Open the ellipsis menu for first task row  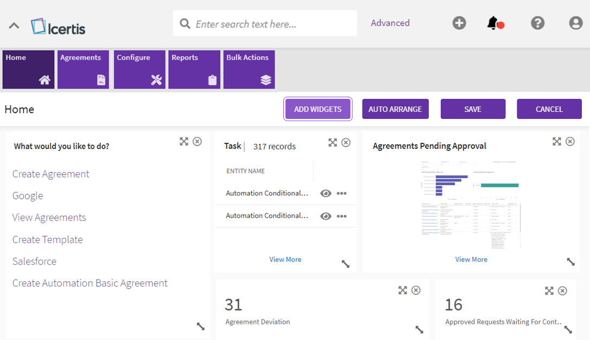[x=341, y=193]
